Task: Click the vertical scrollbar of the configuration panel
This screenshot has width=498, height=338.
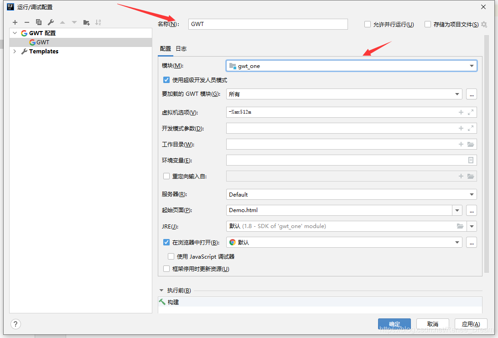Action: coord(487,154)
